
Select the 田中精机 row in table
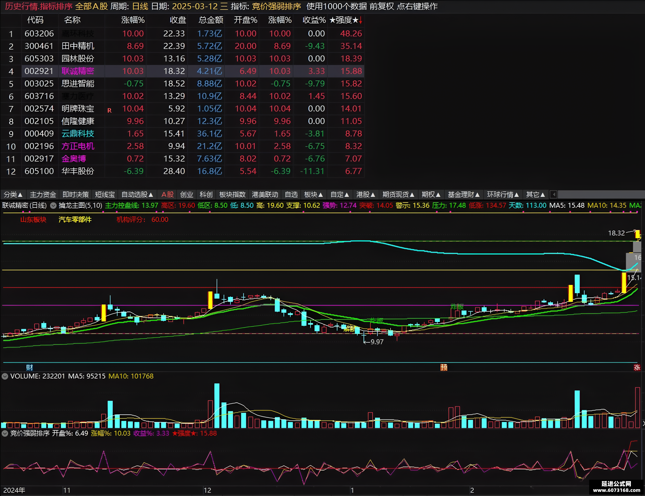click(x=182, y=46)
